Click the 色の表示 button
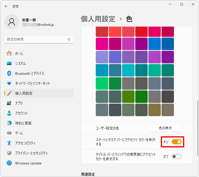Viewport: 199px width, 177px height. 166,128
